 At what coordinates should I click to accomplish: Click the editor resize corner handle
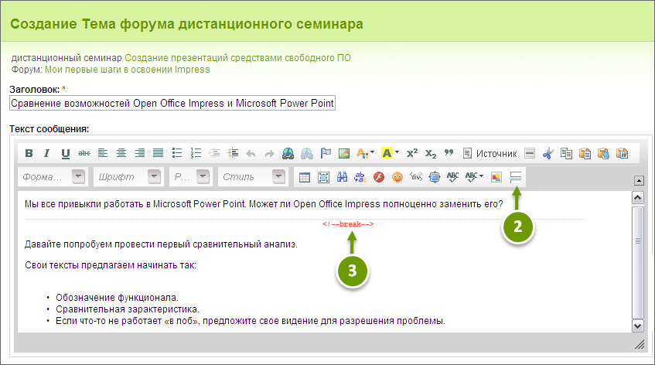[640, 344]
